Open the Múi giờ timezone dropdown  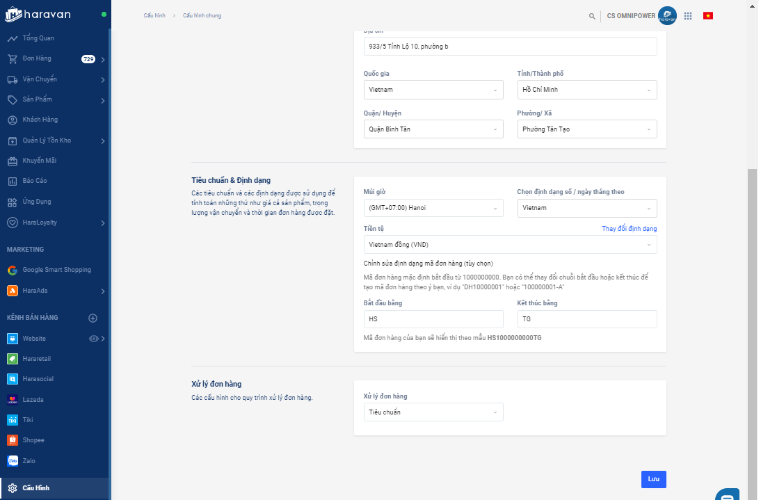point(433,208)
